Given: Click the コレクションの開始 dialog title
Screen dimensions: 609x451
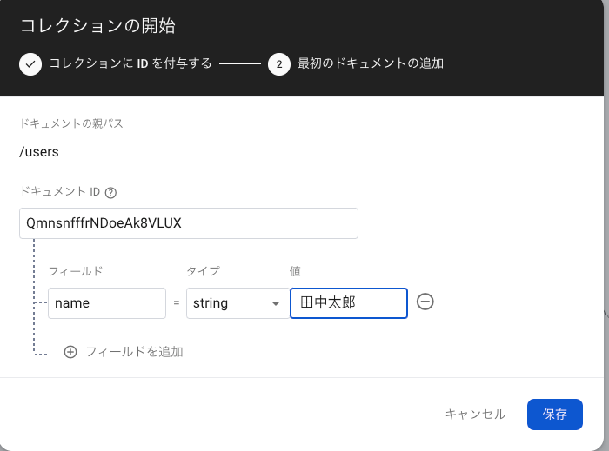Looking at the screenshot, I should tap(97, 26).
